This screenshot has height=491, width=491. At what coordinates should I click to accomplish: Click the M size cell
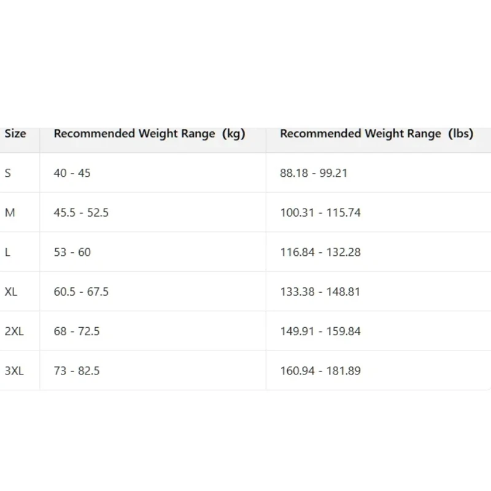10,212
